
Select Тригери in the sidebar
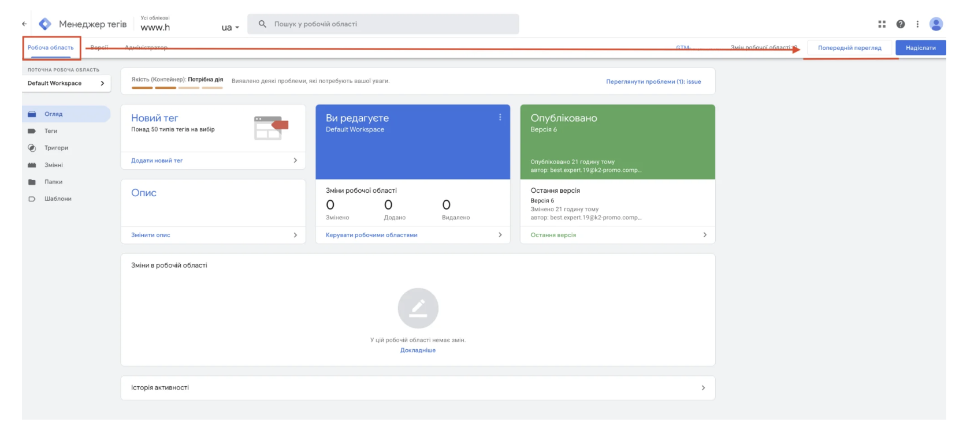(66, 148)
